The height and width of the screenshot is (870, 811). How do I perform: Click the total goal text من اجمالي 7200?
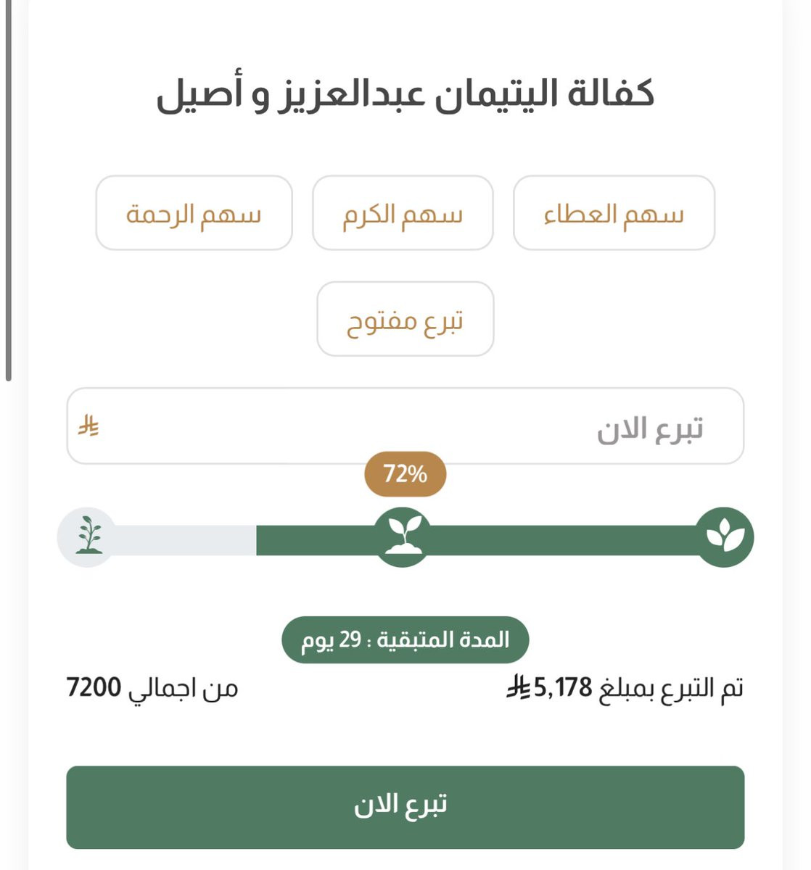[x=152, y=687]
